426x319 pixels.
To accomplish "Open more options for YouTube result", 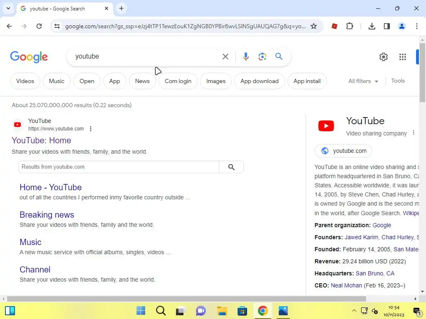I will (x=91, y=129).
